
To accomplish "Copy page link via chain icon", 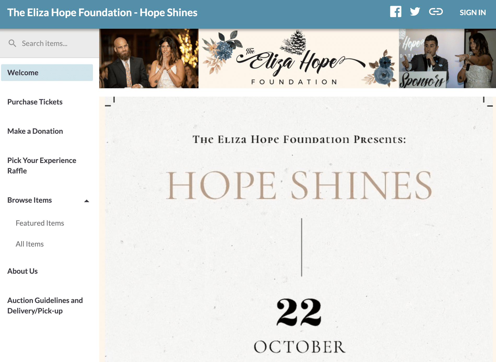I will [x=436, y=12].
